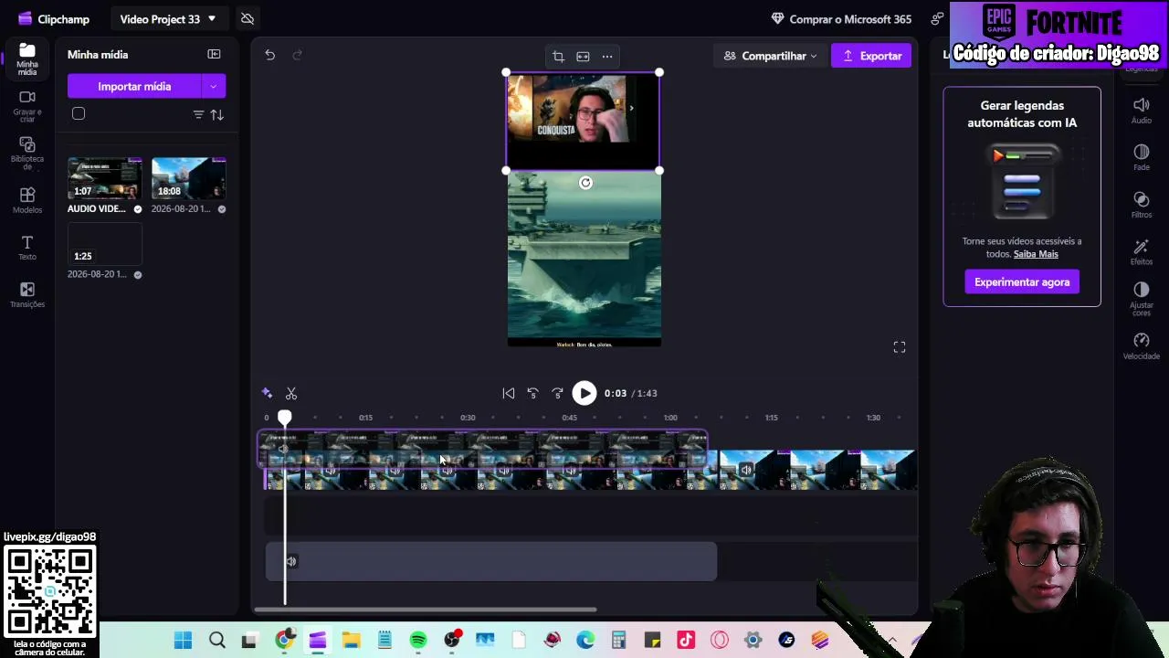
Task: Open the Video Project 33 title dropdown
Action: (168, 18)
